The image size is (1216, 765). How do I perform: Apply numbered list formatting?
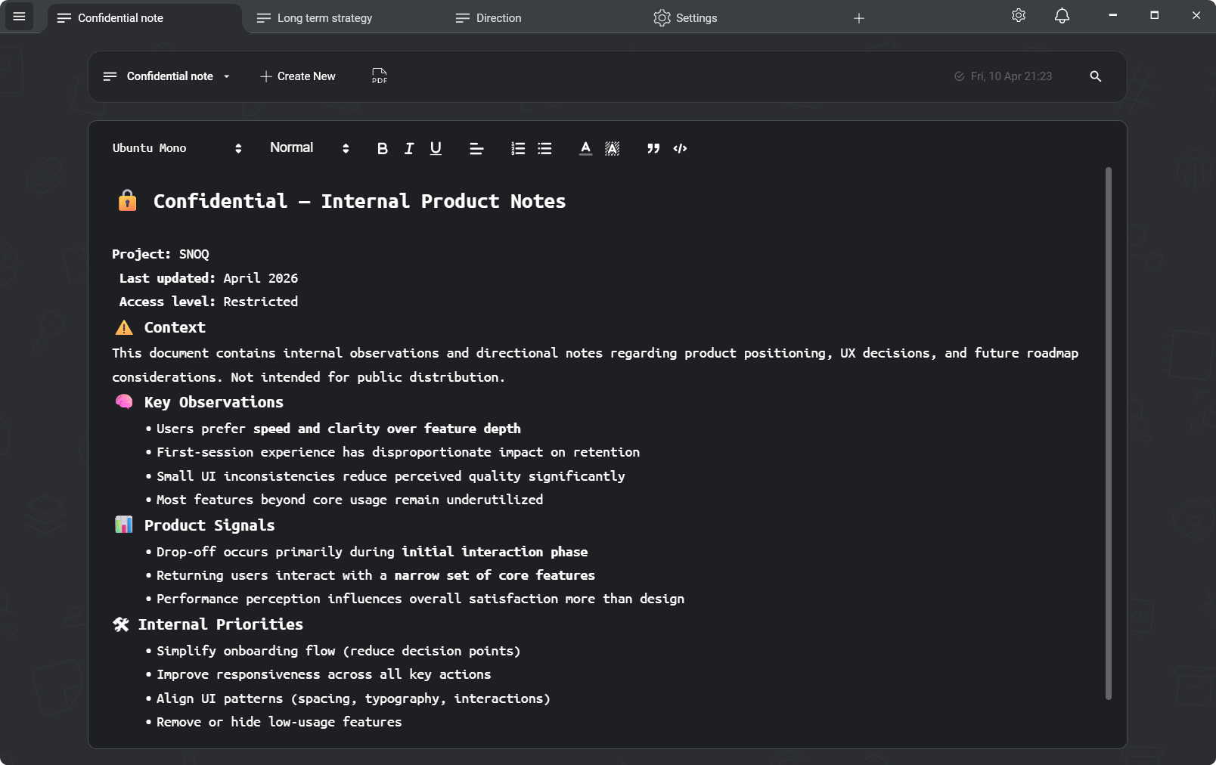tap(518, 149)
